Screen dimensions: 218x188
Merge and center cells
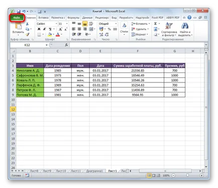tap(91, 29)
